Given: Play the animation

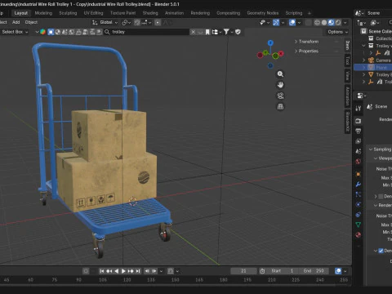Looking at the screenshot, I should coord(123,271).
